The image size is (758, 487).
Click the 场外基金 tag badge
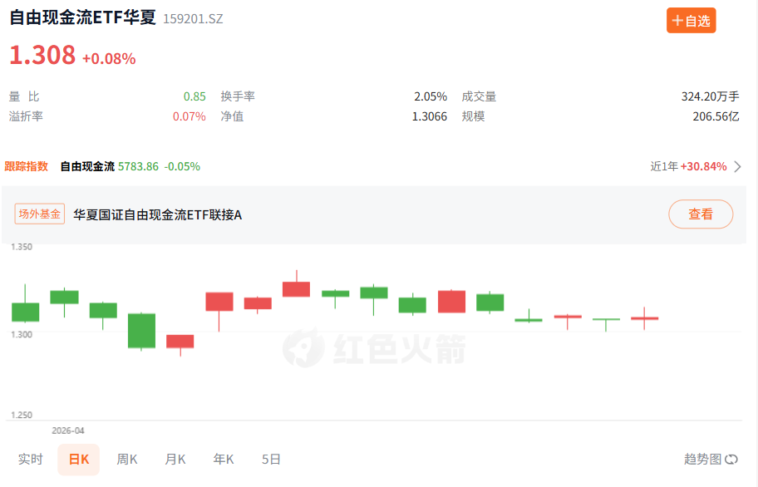pos(40,214)
